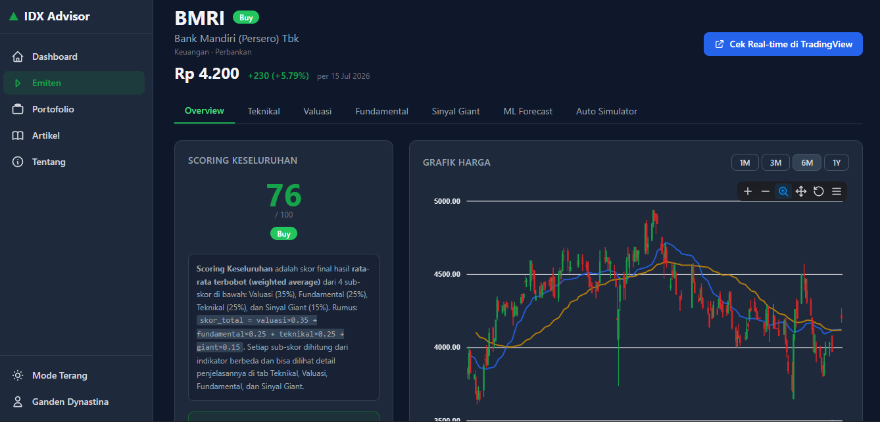Click the IDX Advisor green triangle logo
This screenshot has width=880, height=422.
click(x=13, y=16)
